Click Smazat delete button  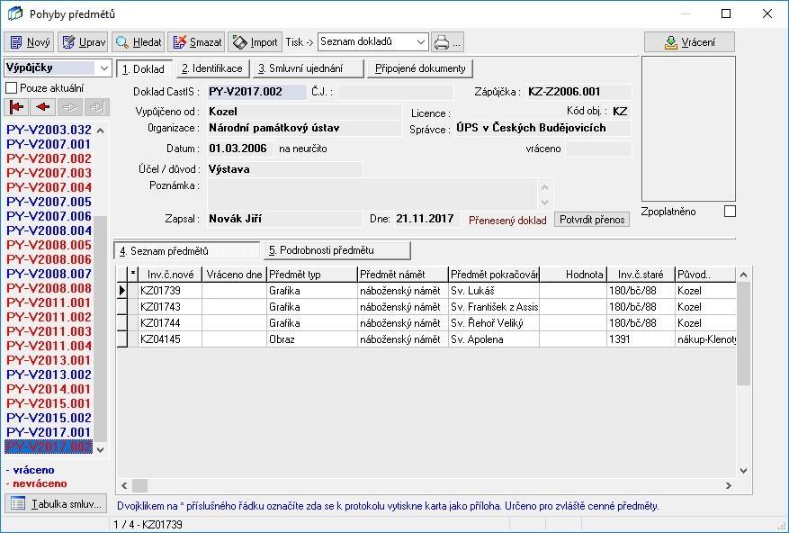pyautogui.click(x=196, y=42)
